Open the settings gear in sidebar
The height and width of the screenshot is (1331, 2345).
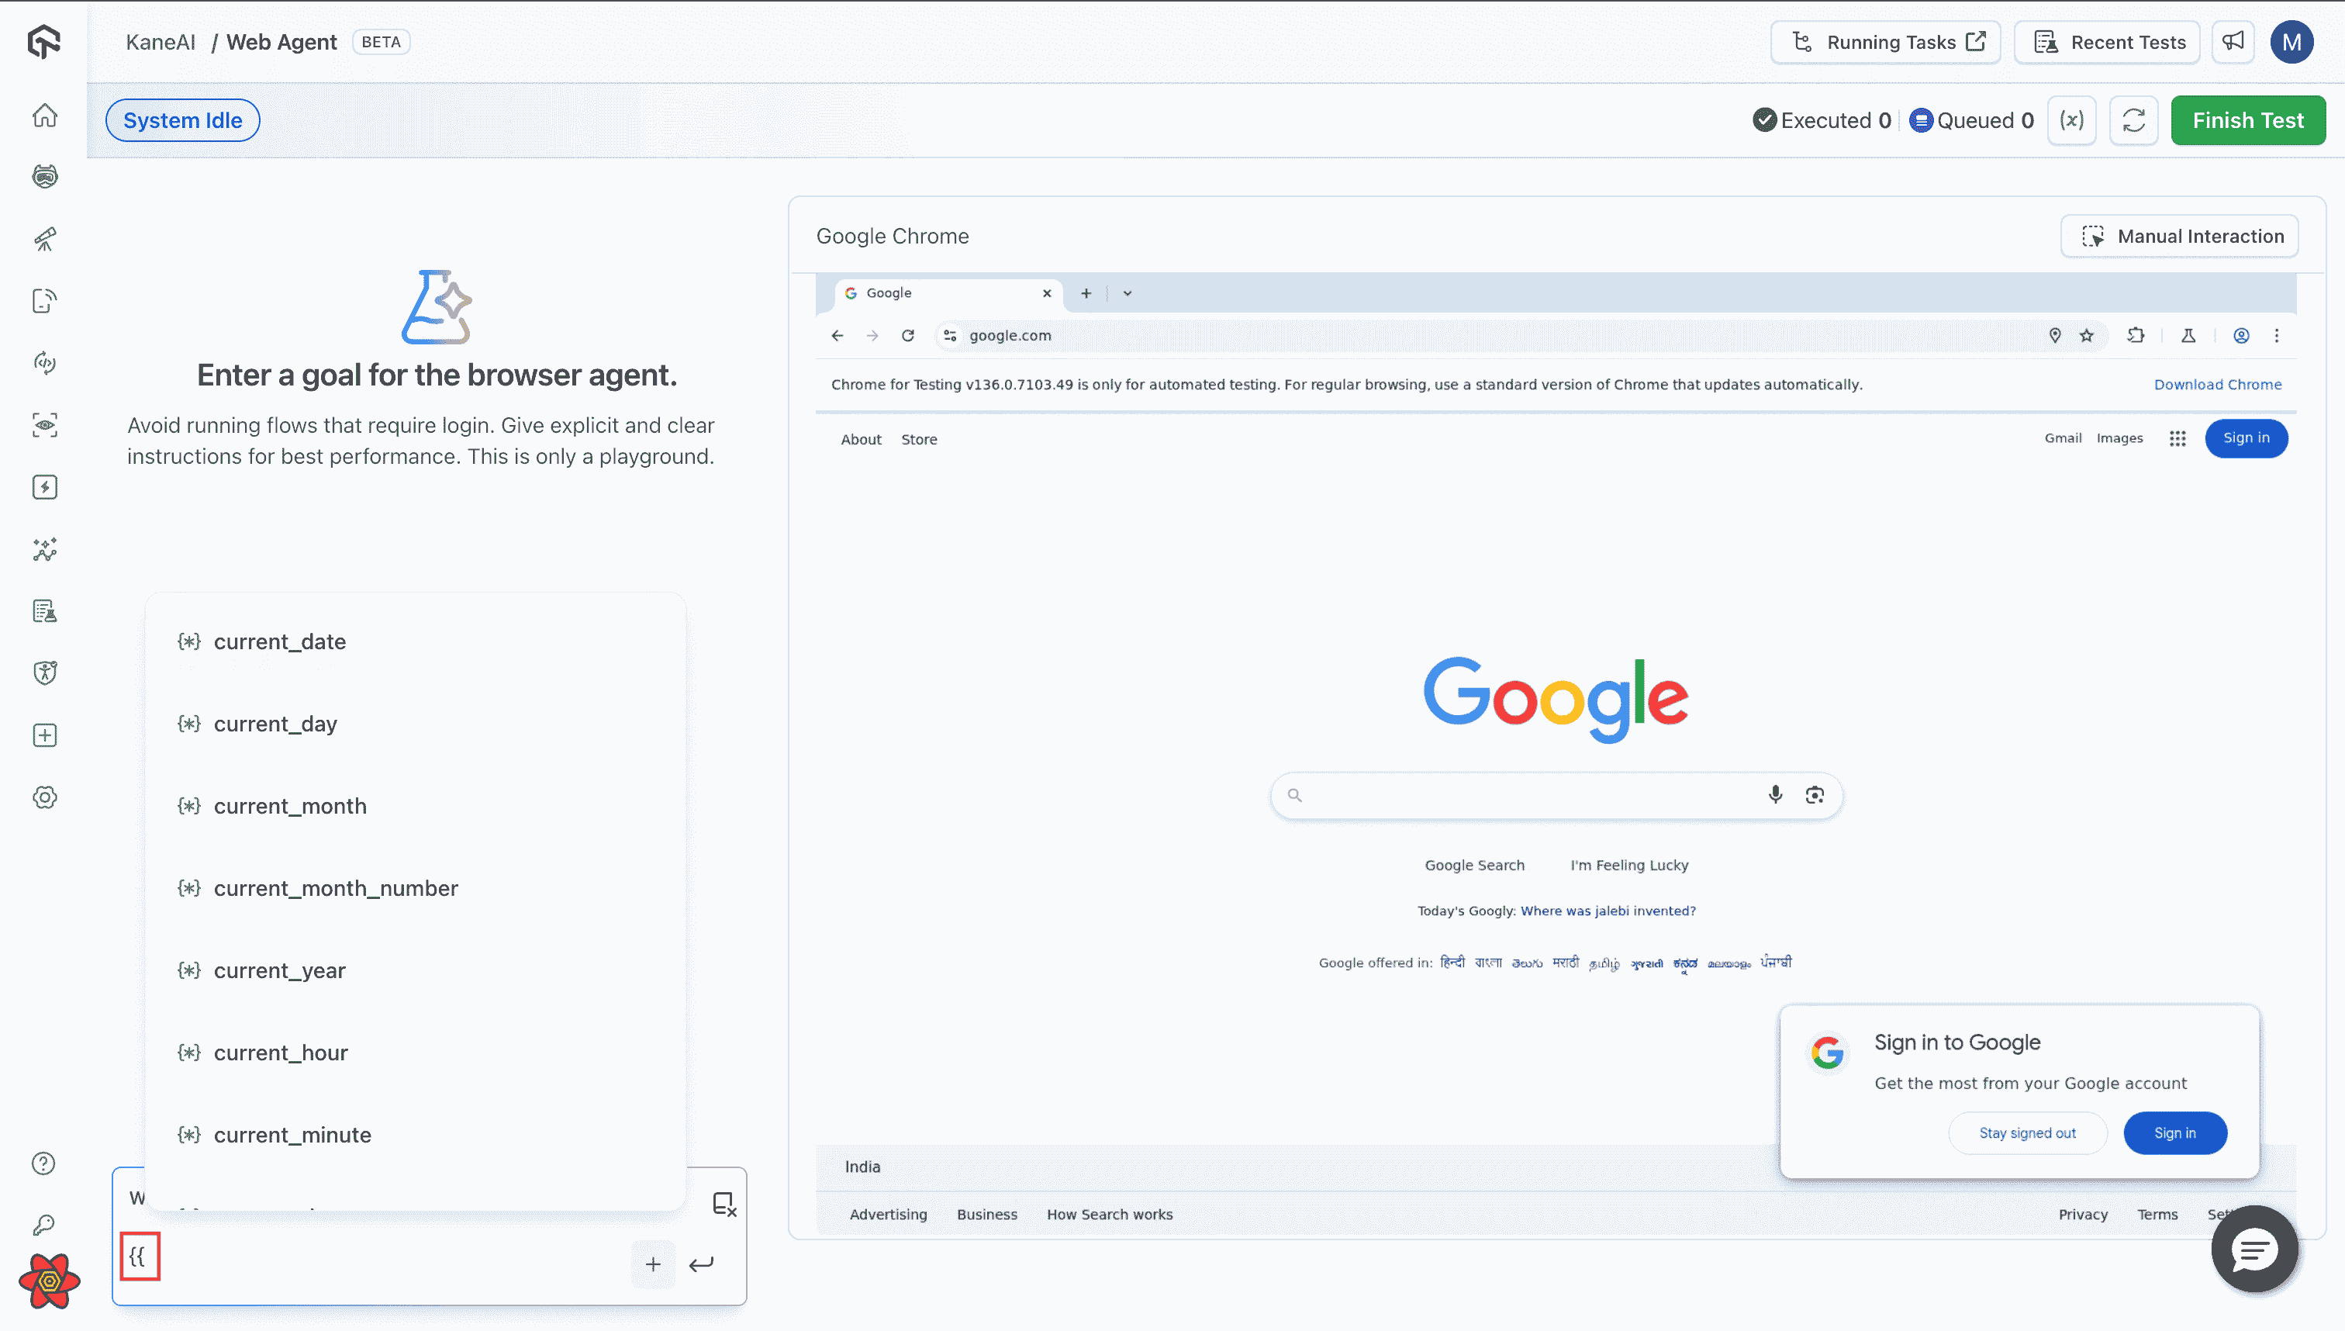click(45, 797)
